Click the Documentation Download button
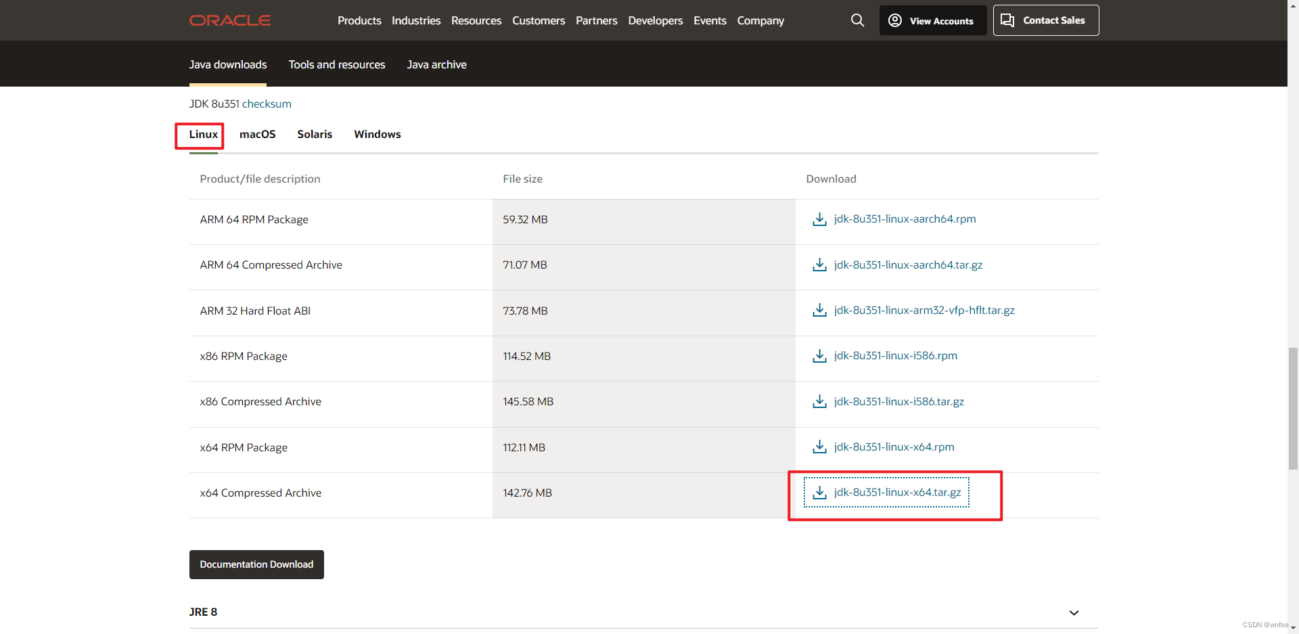This screenshot has width=1299, height=634. [x=256, y=564]
